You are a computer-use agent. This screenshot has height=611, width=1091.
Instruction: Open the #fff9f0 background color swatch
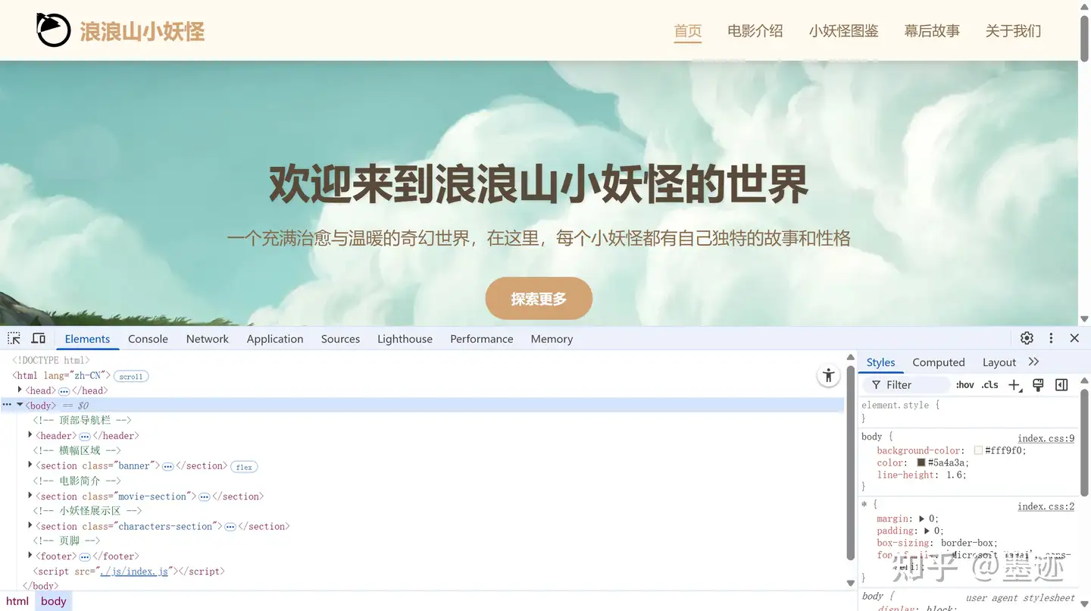coord(978,450)
